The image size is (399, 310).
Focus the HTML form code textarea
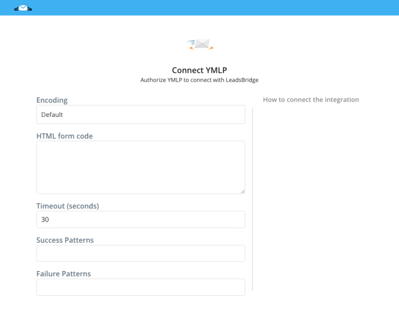(x=141, y=168)
